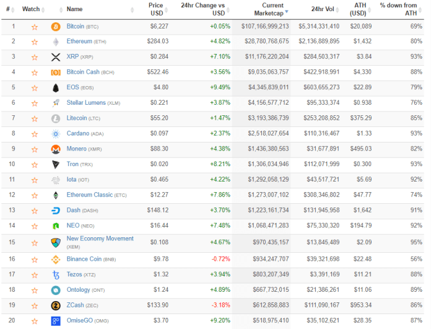Click the -0.72% change value

pos(220,259)
